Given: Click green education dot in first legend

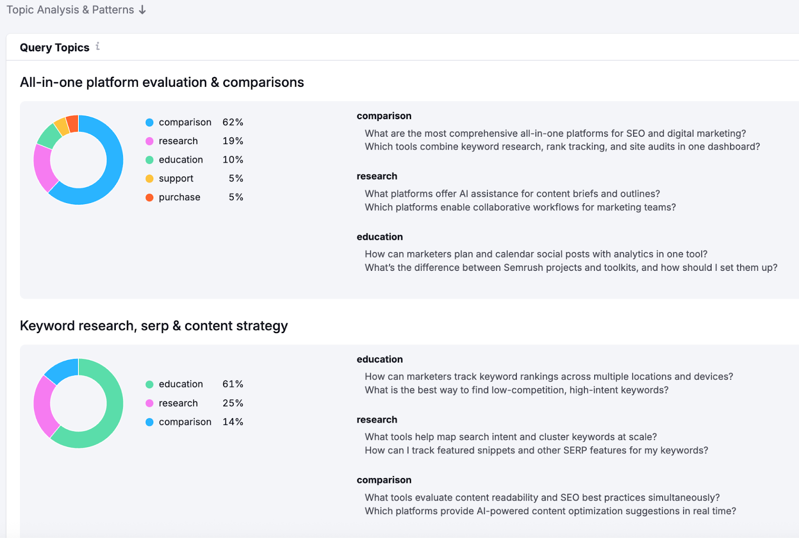Looking at the screenshot, I should [x=149, y=160].
